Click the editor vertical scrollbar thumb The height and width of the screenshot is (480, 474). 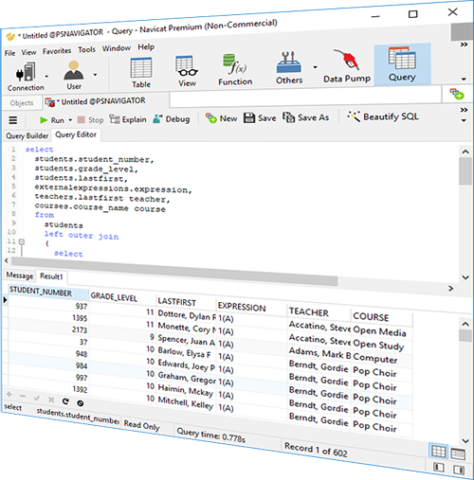click(x=465, y=171)
